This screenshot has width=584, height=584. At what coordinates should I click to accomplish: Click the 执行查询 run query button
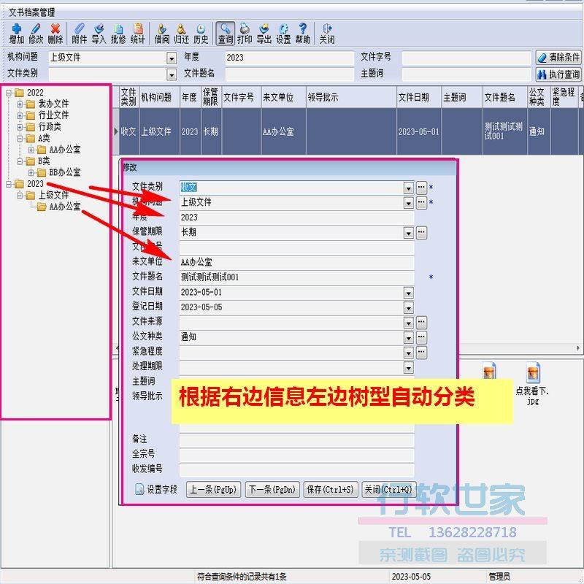[558, 74]
